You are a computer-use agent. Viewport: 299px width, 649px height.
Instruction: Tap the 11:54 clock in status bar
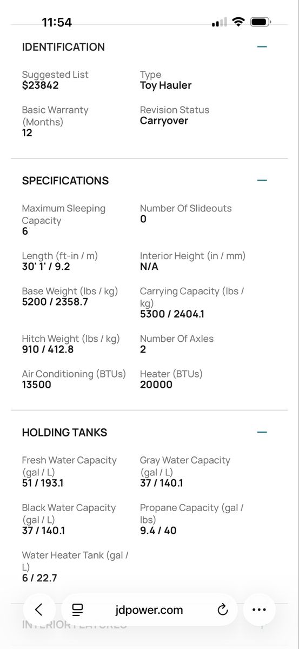[x=57, y=22]
